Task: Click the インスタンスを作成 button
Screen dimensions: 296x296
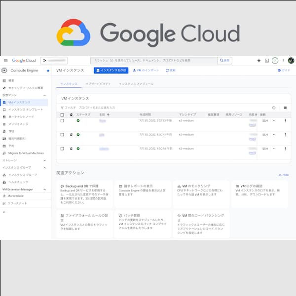Action: 111,71
